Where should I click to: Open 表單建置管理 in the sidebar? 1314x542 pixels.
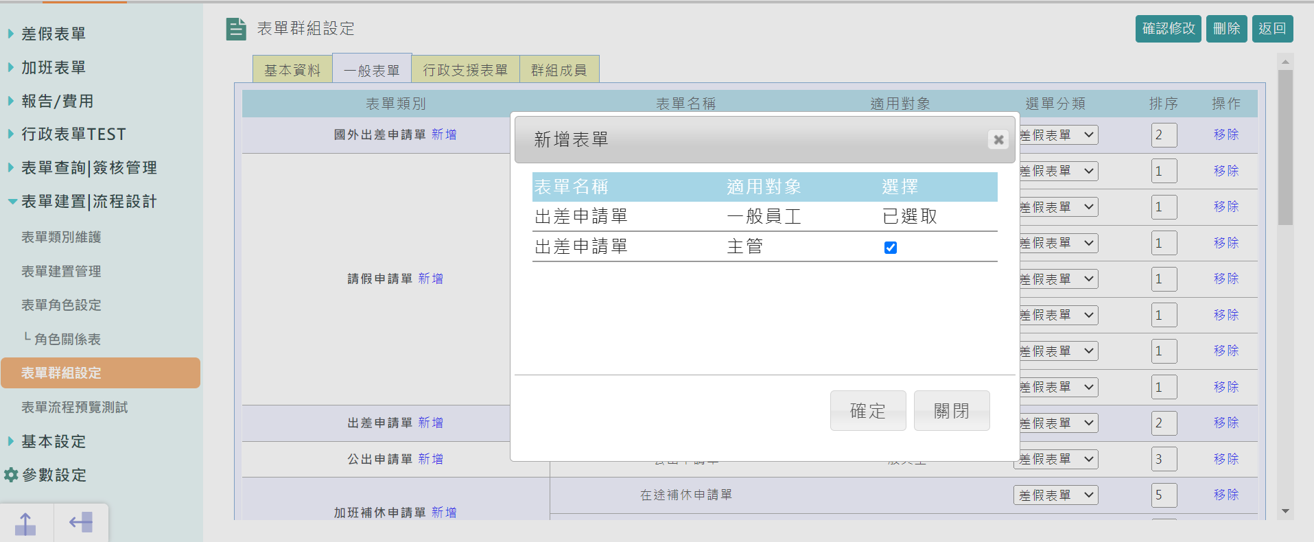61,271
